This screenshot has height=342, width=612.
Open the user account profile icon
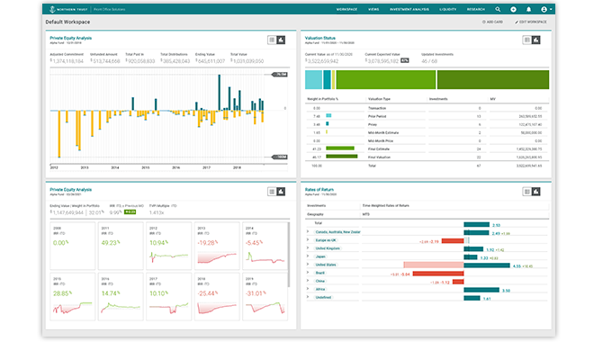coord(544,9)
